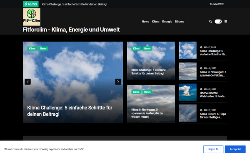
Task: Click the März 5 date text
Action: pyautogui.click(x=210, y=89)
